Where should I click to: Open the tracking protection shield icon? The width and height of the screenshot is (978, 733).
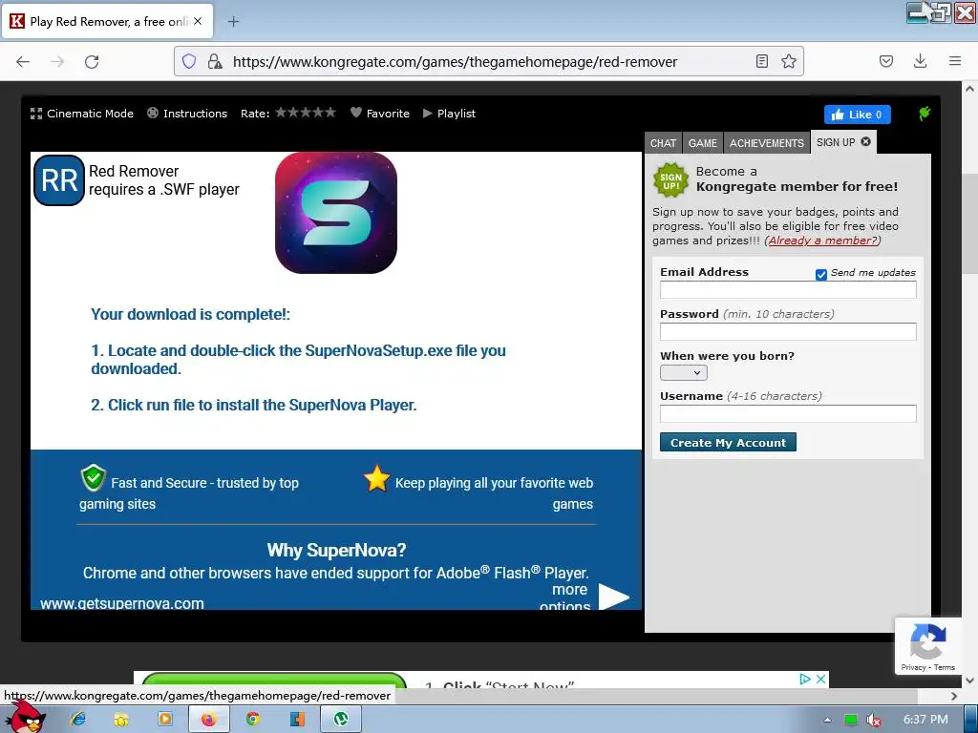[189, 61]
